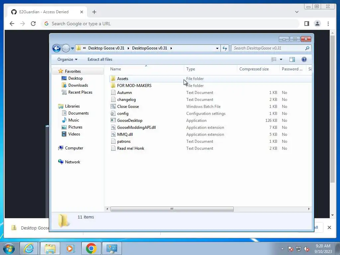Image resolution: width=340 pixels, height=255 pixels.
Task: Open the Organize menu
Action: [x=67, y=59]
